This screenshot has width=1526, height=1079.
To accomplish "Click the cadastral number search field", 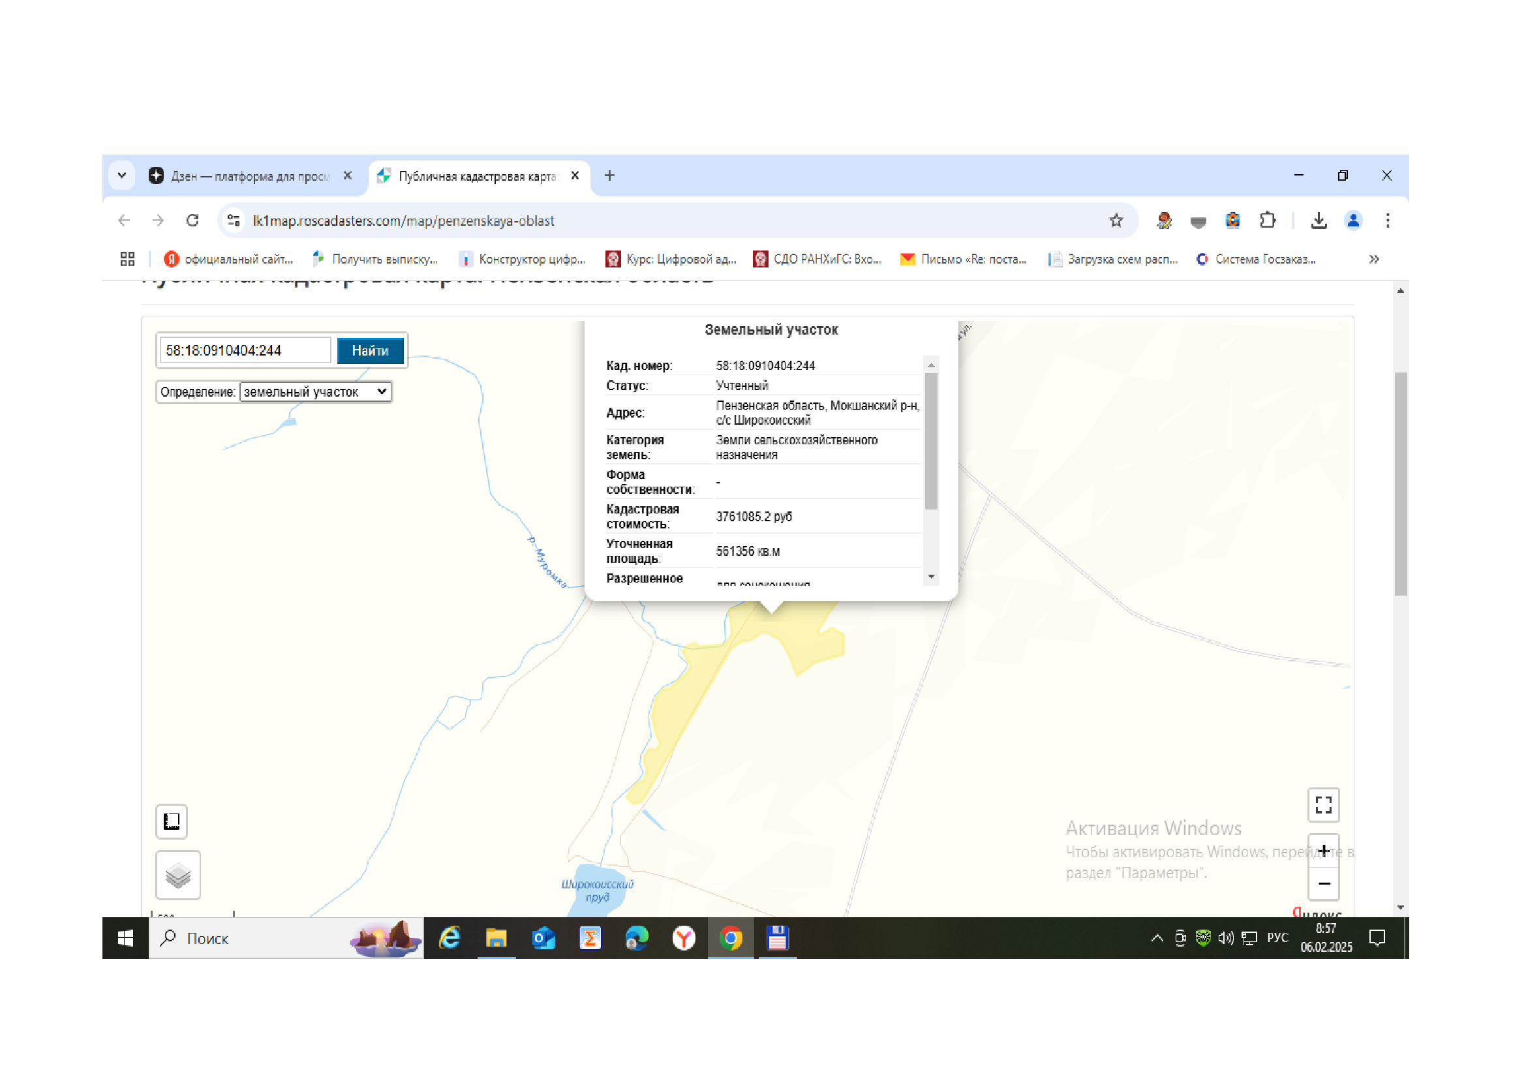I will point(245,351).
